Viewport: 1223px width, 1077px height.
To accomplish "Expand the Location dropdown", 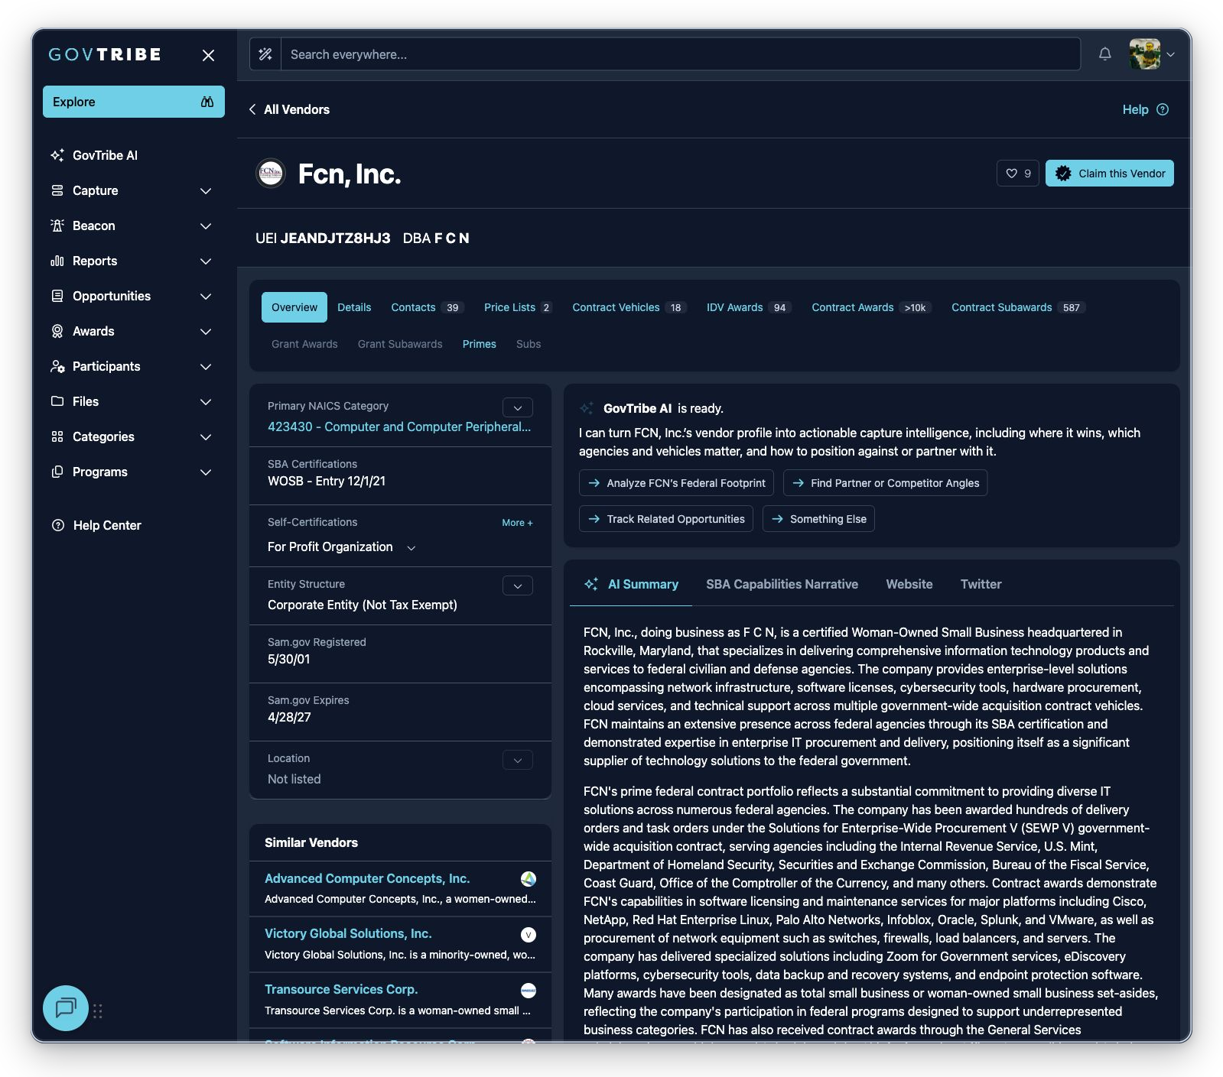I will (x=518, y=761).
